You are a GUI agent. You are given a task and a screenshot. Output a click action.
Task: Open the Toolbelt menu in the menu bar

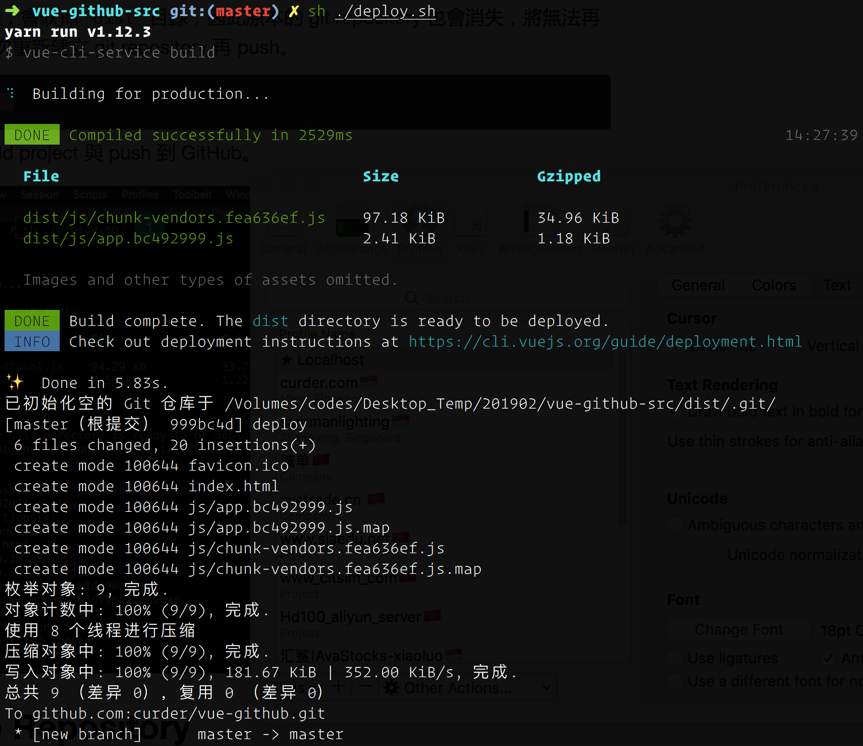(192, 195)
